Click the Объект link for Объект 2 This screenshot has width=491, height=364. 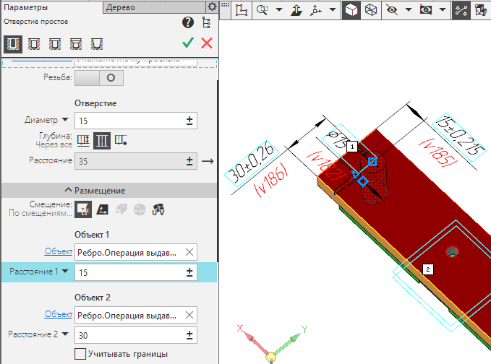[59, 314]
